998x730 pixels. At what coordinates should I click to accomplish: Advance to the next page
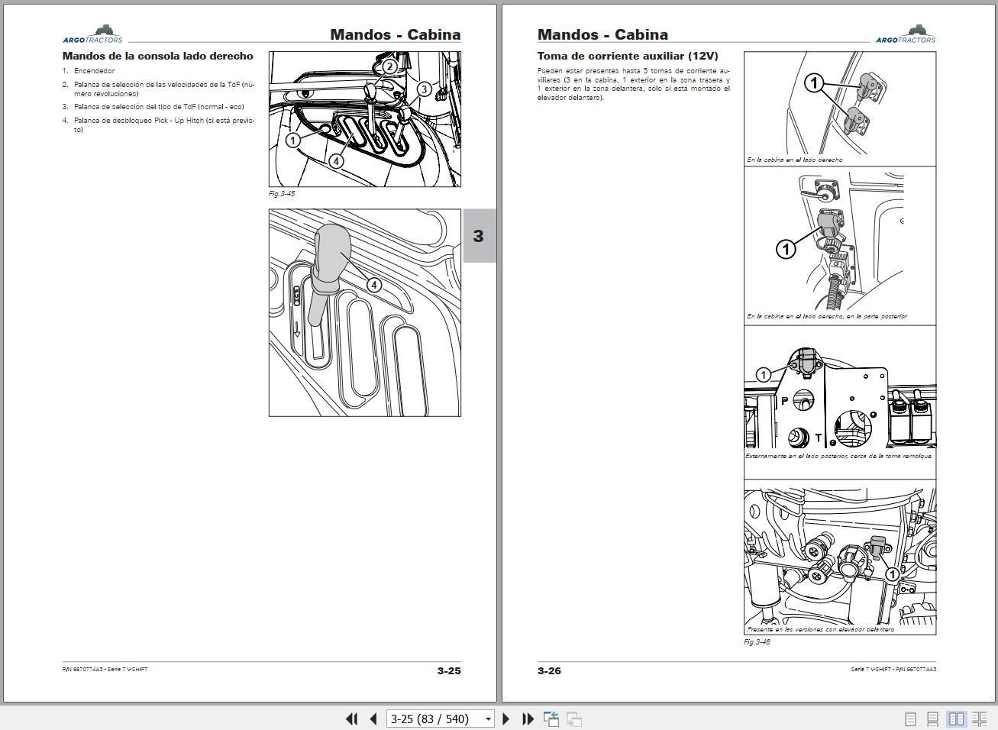click(506, 719)
